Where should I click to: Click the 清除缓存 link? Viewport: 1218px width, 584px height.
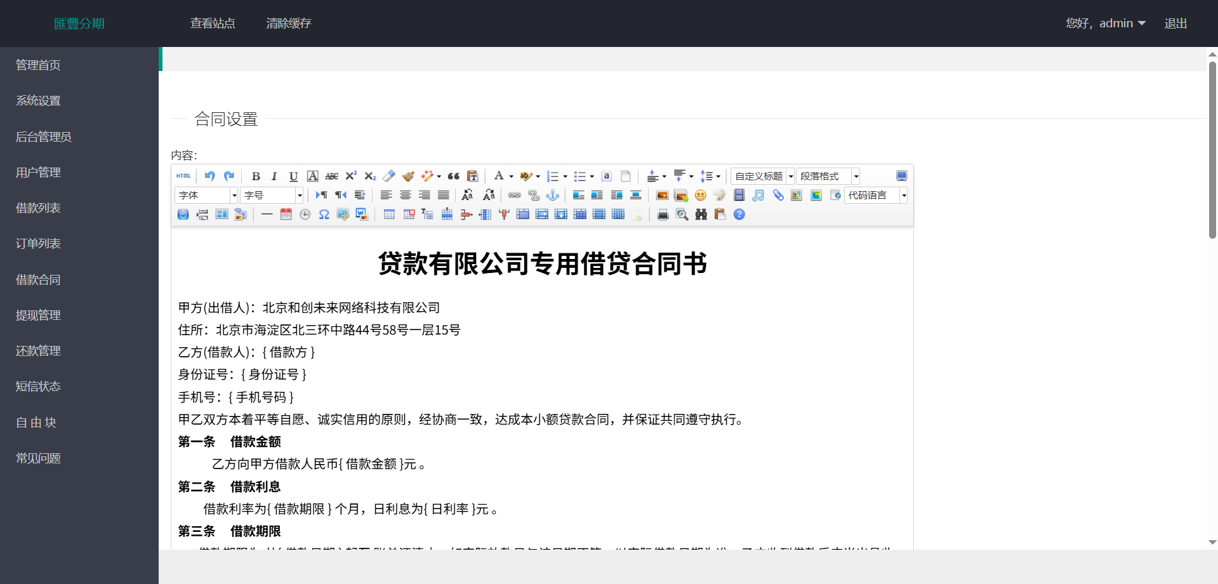(289, 23)
